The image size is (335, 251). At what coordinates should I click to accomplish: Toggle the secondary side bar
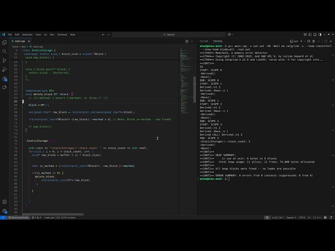(320, 35)
